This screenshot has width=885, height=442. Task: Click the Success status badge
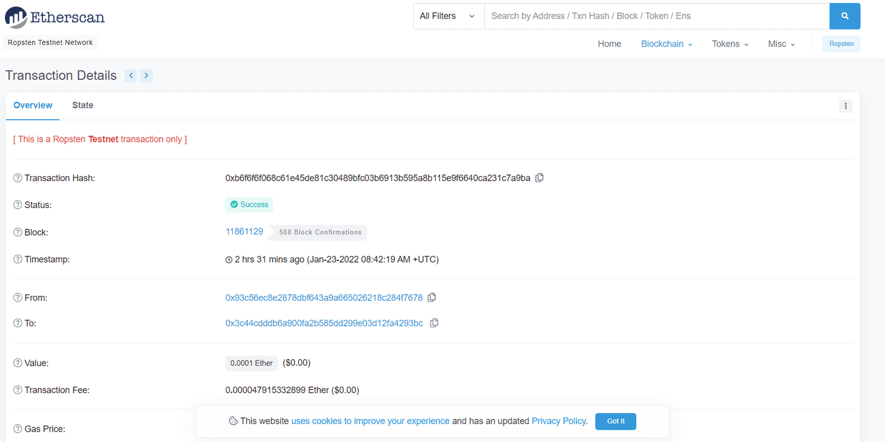[x=249, y=204]
